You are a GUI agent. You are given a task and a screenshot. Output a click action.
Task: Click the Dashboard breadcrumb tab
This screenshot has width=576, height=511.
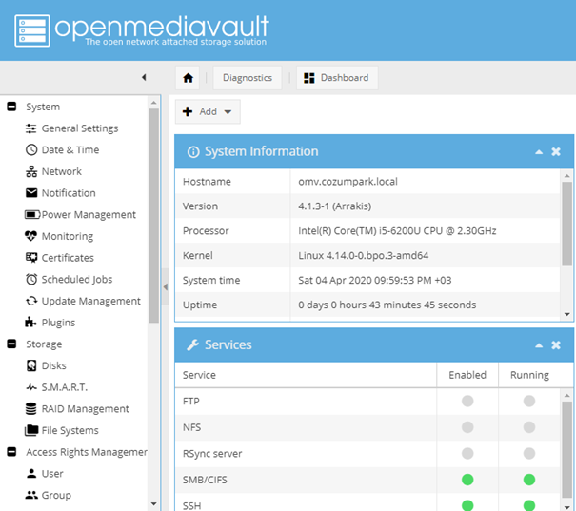click(337, 78)
